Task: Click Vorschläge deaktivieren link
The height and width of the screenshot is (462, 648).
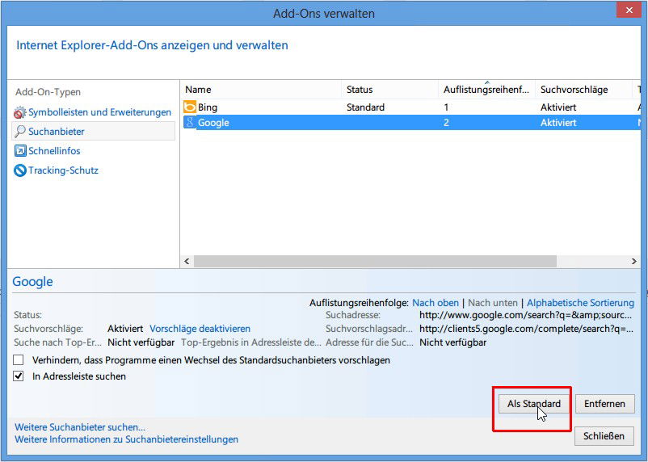Action: pos(200,329)
